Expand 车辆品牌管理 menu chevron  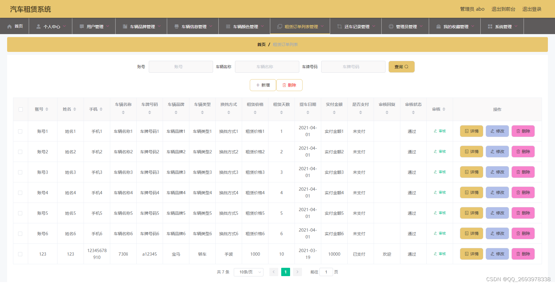(x=159, y=26)
